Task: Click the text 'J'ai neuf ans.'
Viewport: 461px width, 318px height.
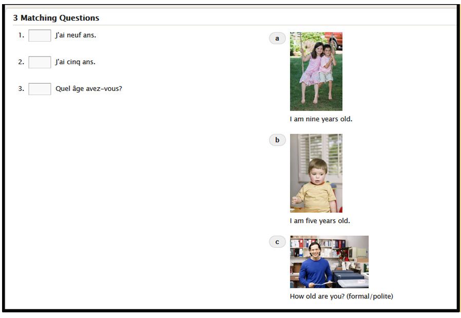Action: 76,35
